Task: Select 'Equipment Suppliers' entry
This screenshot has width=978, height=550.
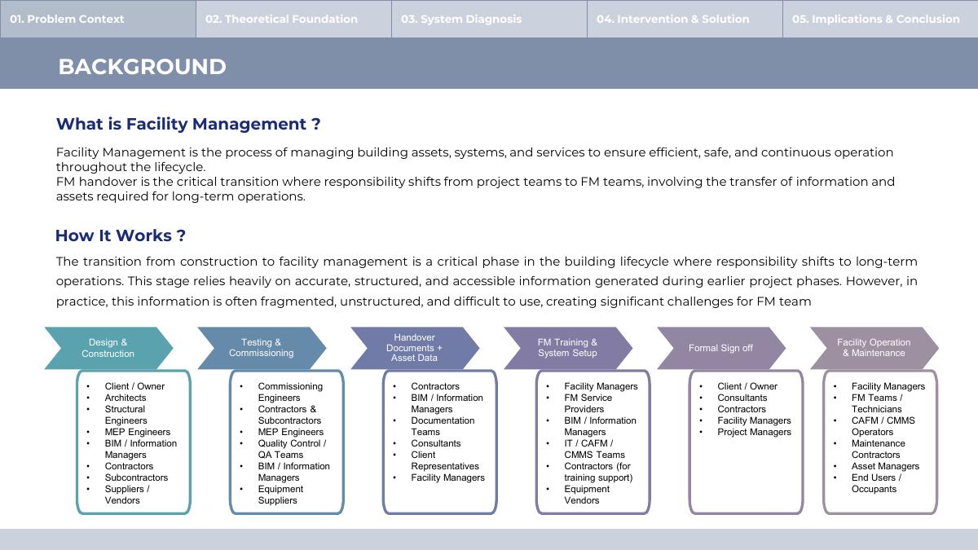Action: tap(280, 495)
